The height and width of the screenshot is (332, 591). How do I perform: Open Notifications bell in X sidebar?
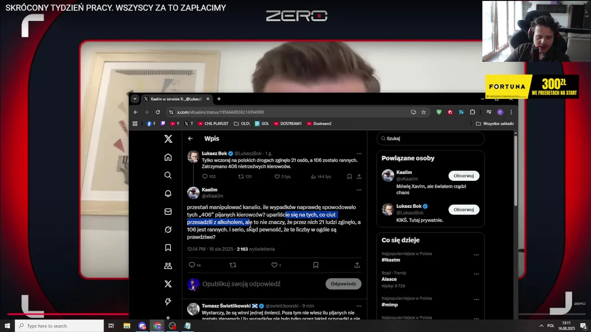pyautogui.click(x=168, y=193)
